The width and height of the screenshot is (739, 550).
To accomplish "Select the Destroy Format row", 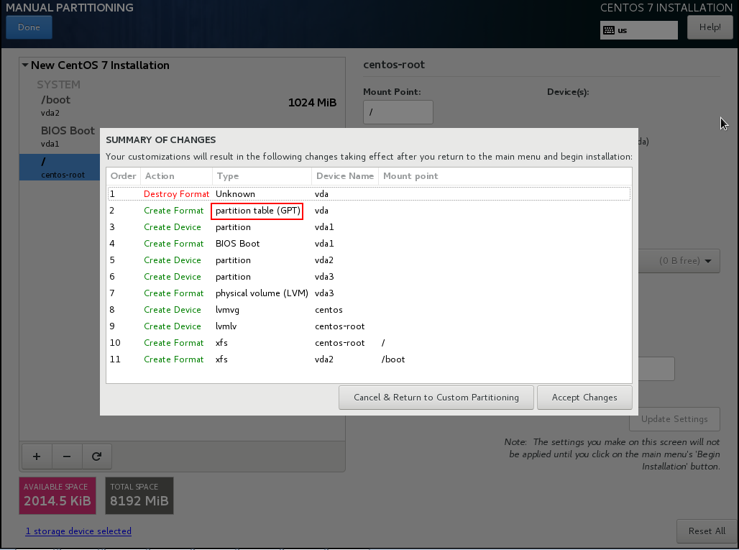I will point(369,193).
